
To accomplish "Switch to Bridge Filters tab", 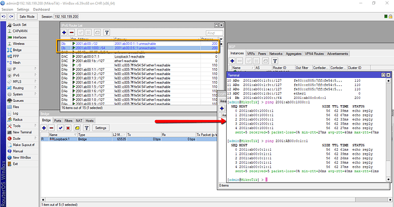I will (69, 121).
